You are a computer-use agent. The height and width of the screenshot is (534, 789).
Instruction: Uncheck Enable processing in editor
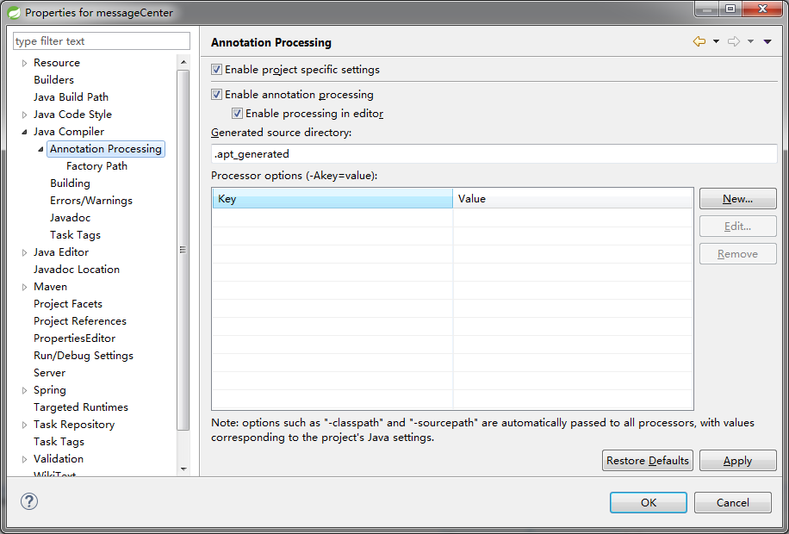(237, 113)
